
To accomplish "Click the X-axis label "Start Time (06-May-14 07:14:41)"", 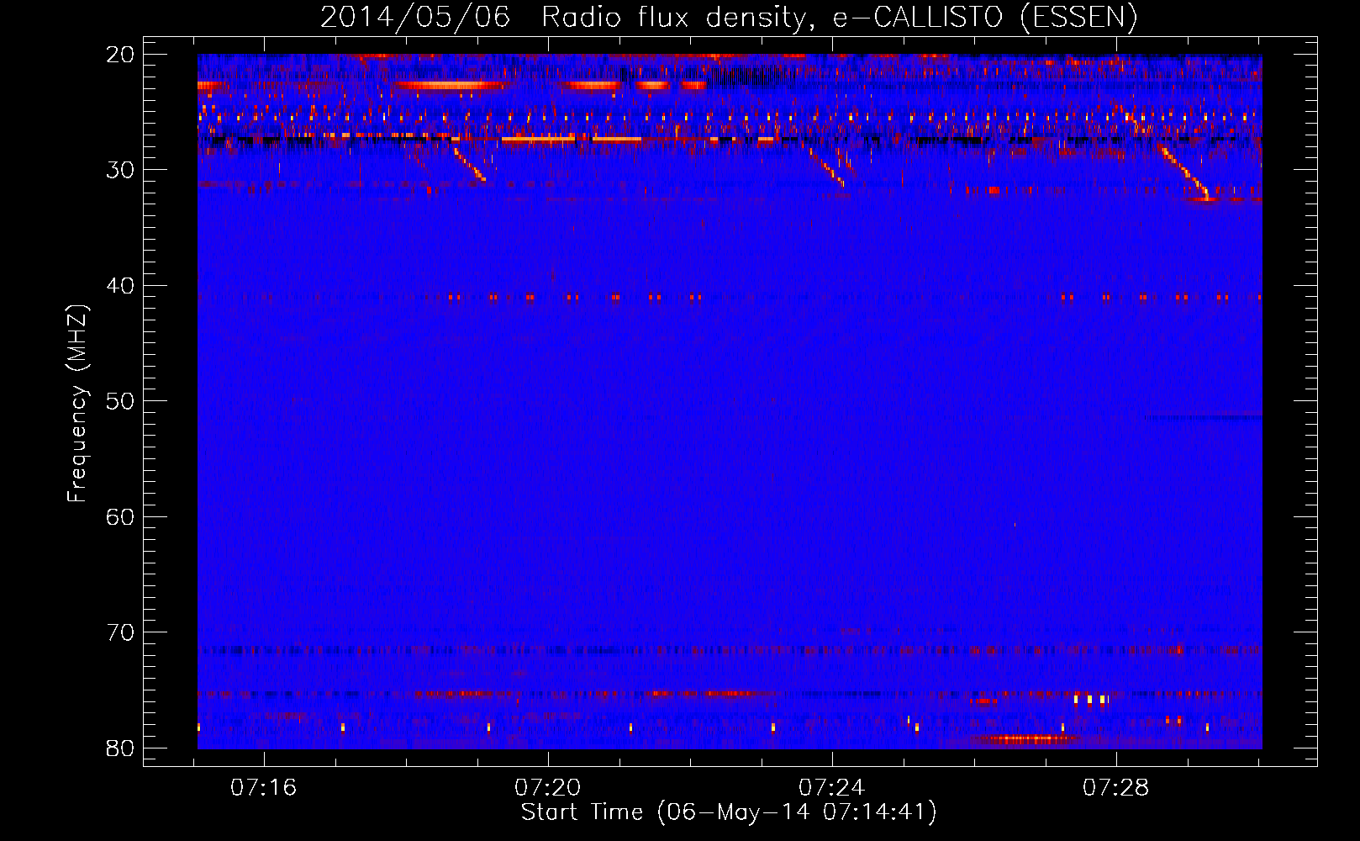I will pos(729,812).
